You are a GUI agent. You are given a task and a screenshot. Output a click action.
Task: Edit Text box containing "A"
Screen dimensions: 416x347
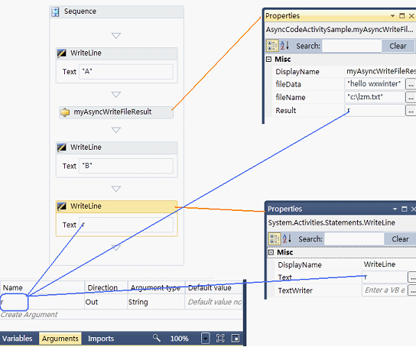[x=126, y=72]
